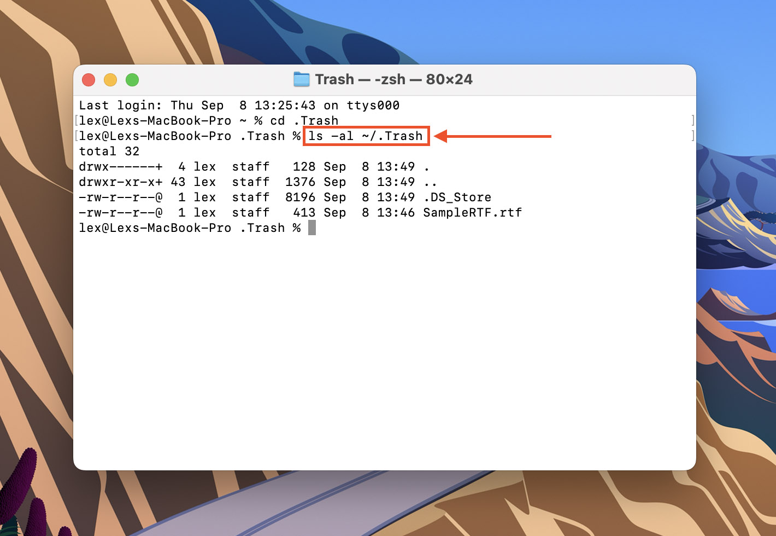
Task: Click the 'ls -al ~/.Trash' command text
Action: 366,136
